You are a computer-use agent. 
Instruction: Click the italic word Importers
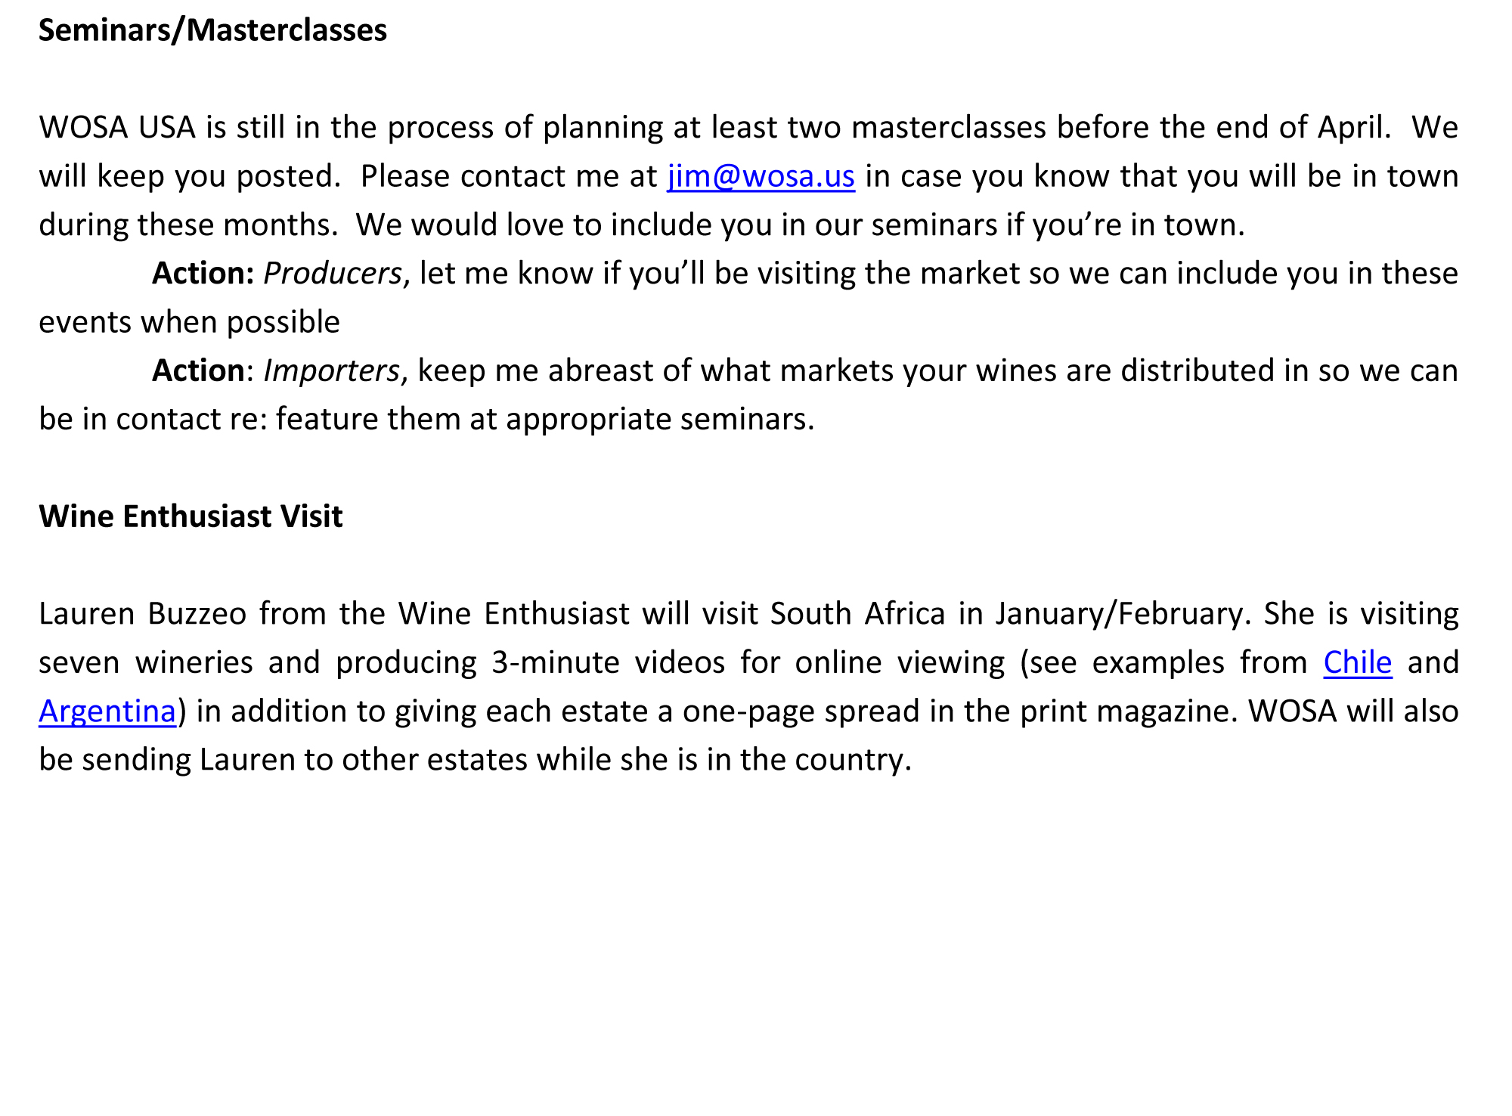coord(330,370)
